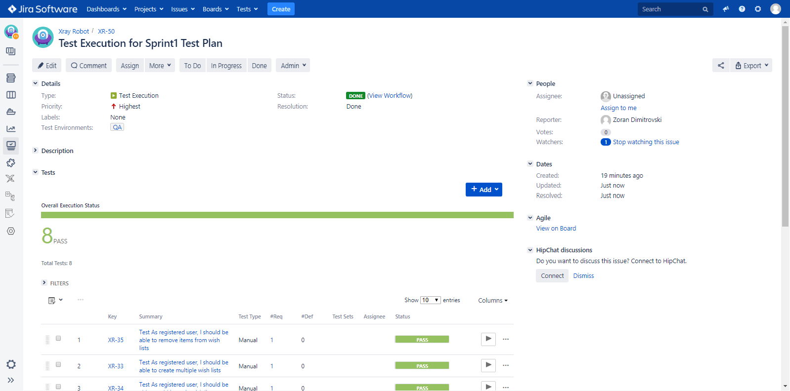Open the crossed tools icon in sidebar
This screenshot has height=391, width=790.
(x=10, y=179)
